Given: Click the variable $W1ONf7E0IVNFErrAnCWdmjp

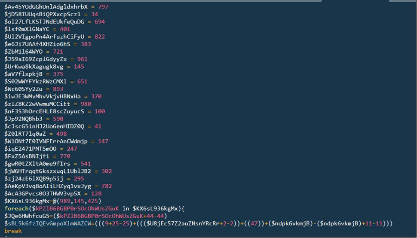Looking at the screenshot, I should [46, 141].
